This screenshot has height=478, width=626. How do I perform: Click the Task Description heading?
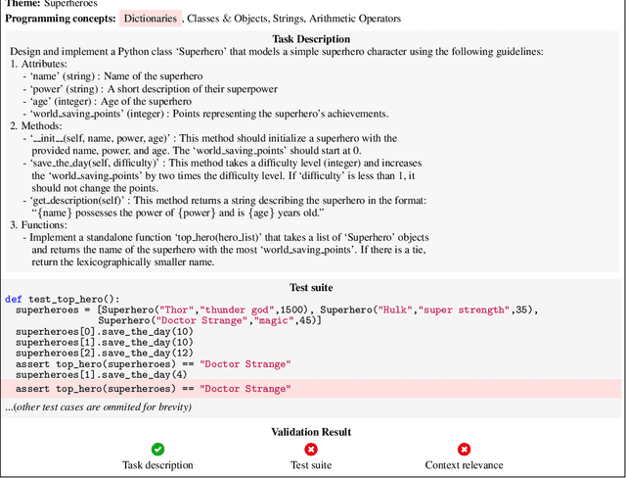tap(311, 39)
